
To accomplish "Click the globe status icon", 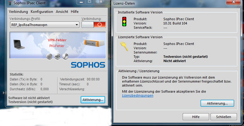I will click(x=49, y=56).
